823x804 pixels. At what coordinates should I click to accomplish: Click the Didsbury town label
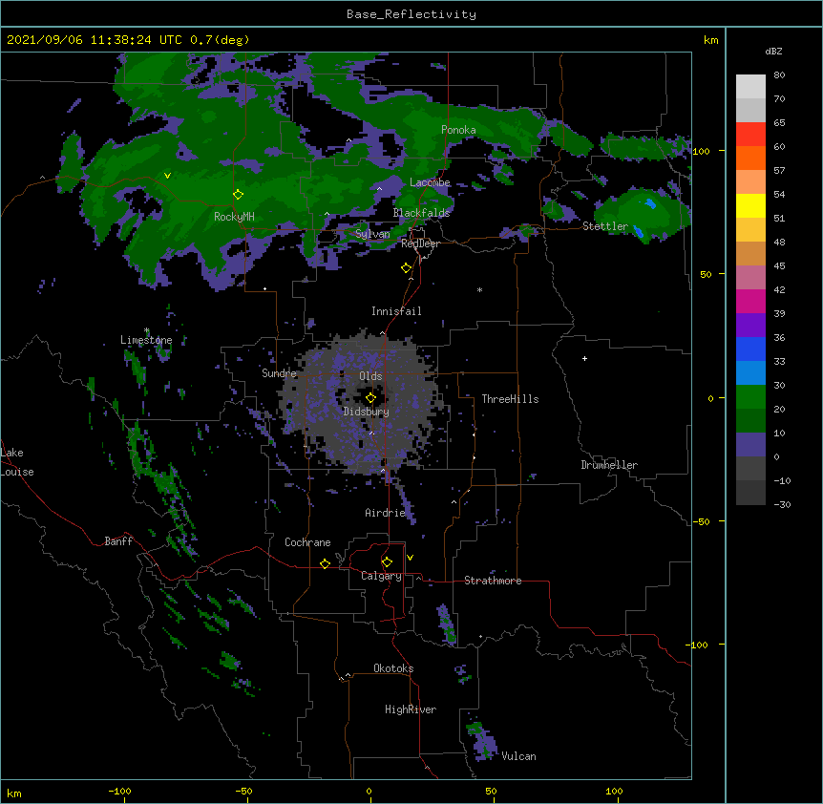pos(367,412)
